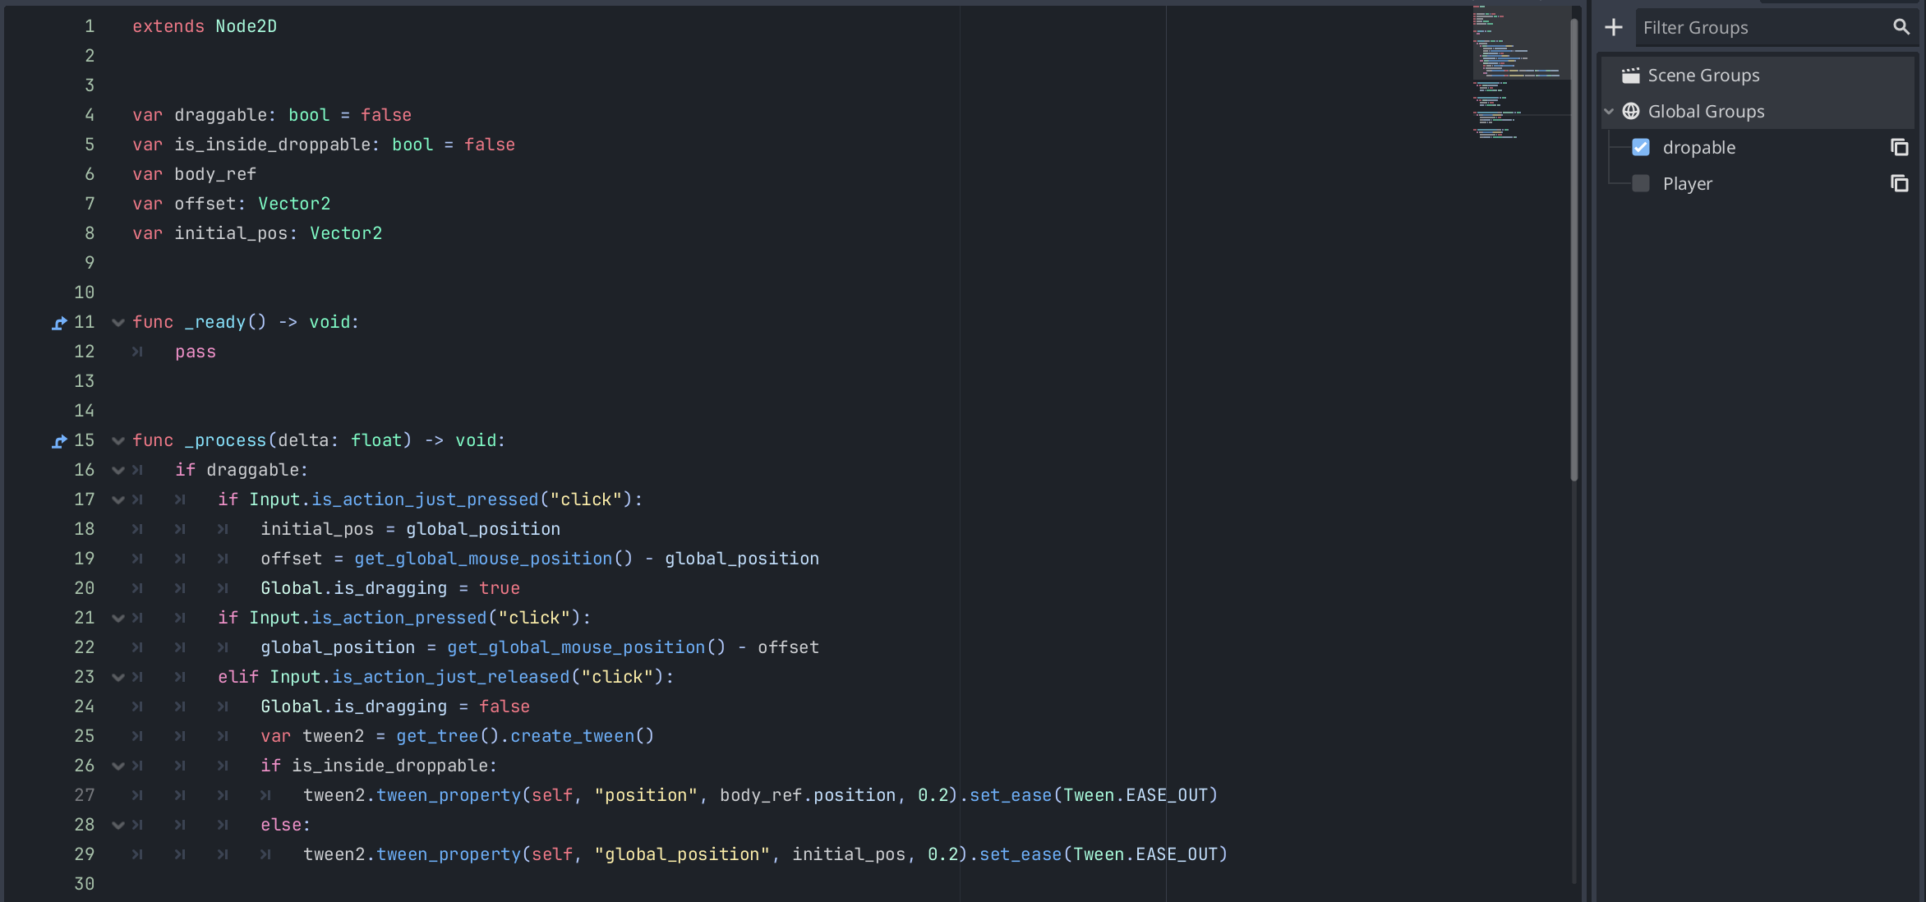Click the override icon beside line 15
The height and width of the screenshot is (902, 1926).
pos(59,441)
